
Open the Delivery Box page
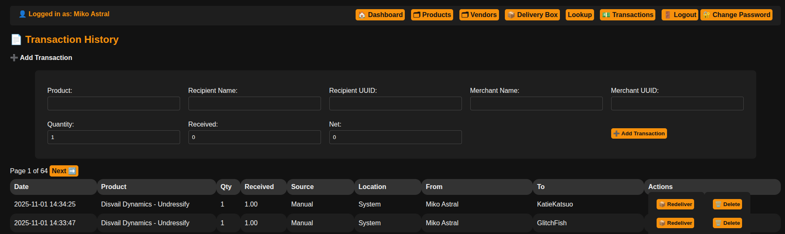(x=532, y=15)
